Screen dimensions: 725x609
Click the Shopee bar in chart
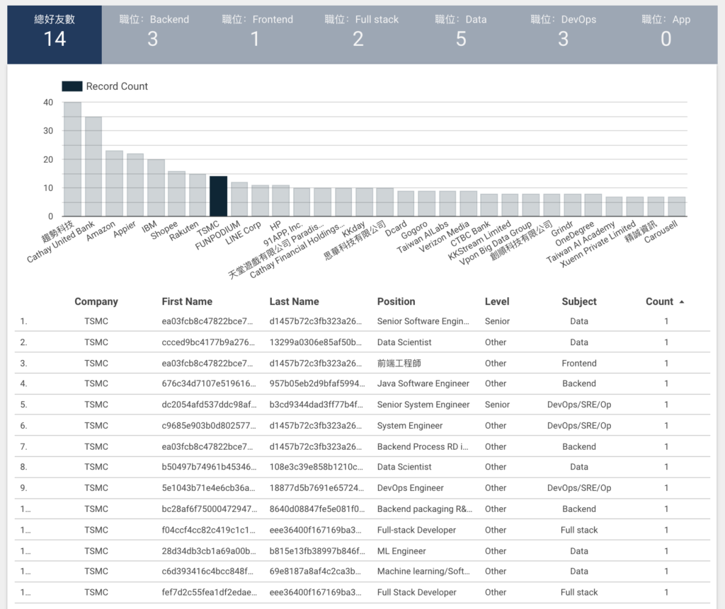tap(176, 194)
